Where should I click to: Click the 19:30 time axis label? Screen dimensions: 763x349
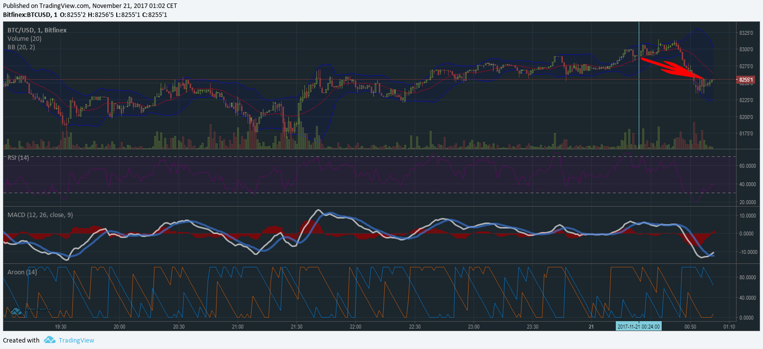(60, 327)
